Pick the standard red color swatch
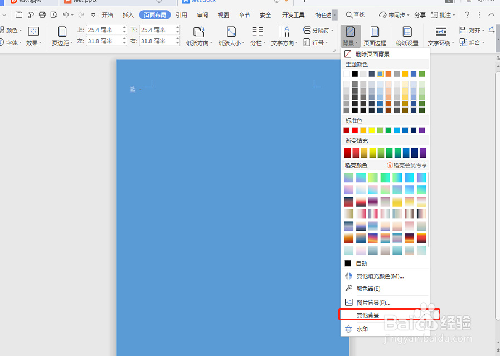 click(355, 130)
